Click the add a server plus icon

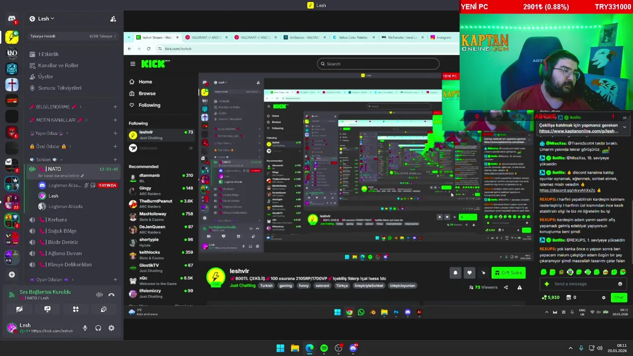coord(12,274)
